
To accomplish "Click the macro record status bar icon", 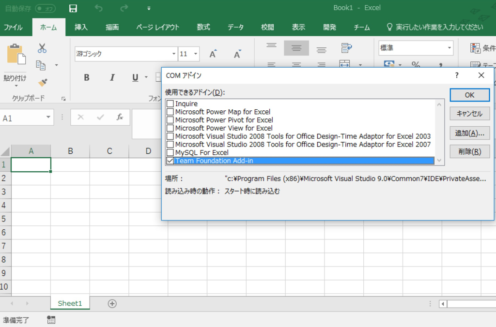I will [x=51, y=320].
